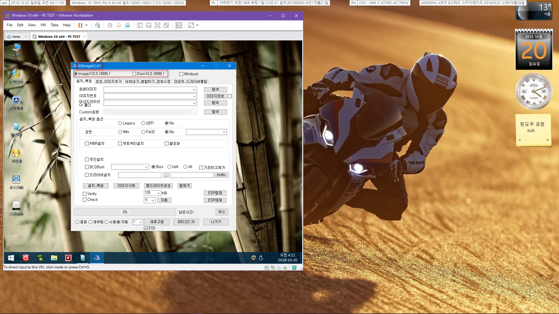Toggle the thumbnail bar icon
559x314 pixels.
click(149, 25)
